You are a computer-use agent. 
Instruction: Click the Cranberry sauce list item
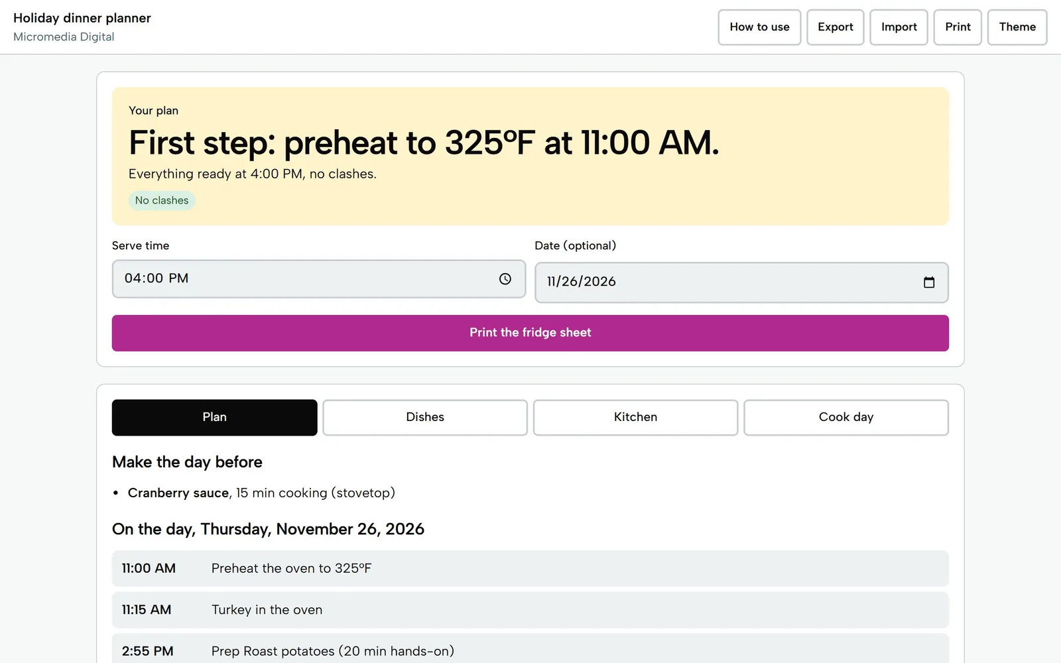click(261, 493)
